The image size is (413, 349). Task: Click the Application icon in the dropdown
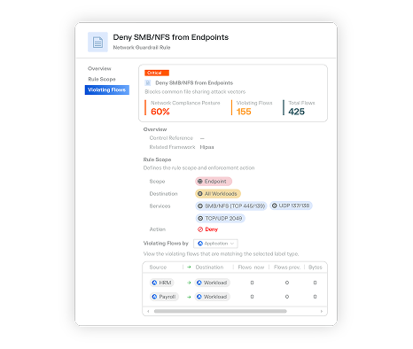click(x=200, y=244)
